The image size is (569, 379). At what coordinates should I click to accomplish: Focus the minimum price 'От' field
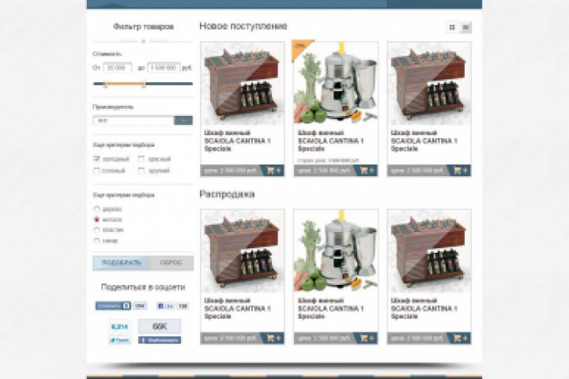point(117,68)
